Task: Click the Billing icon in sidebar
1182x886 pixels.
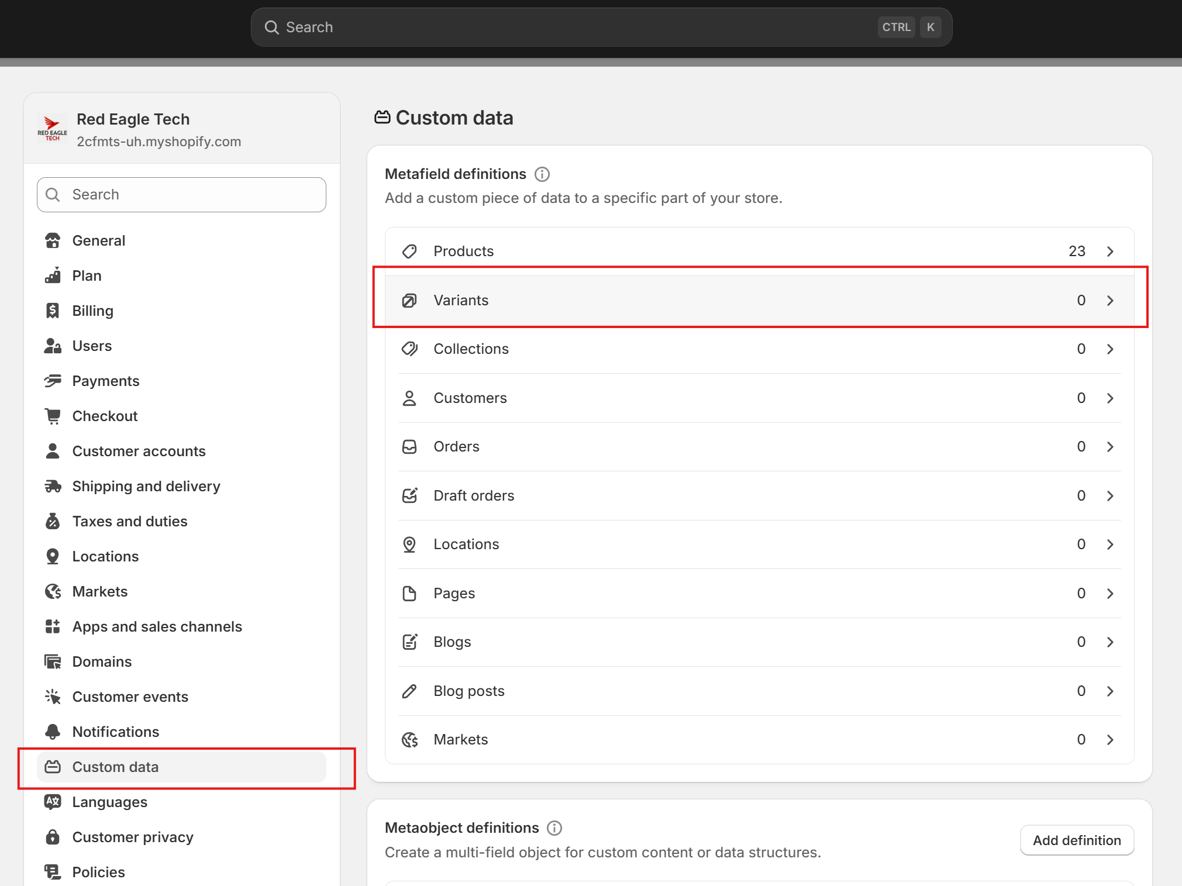Action: tap(53, 311)
